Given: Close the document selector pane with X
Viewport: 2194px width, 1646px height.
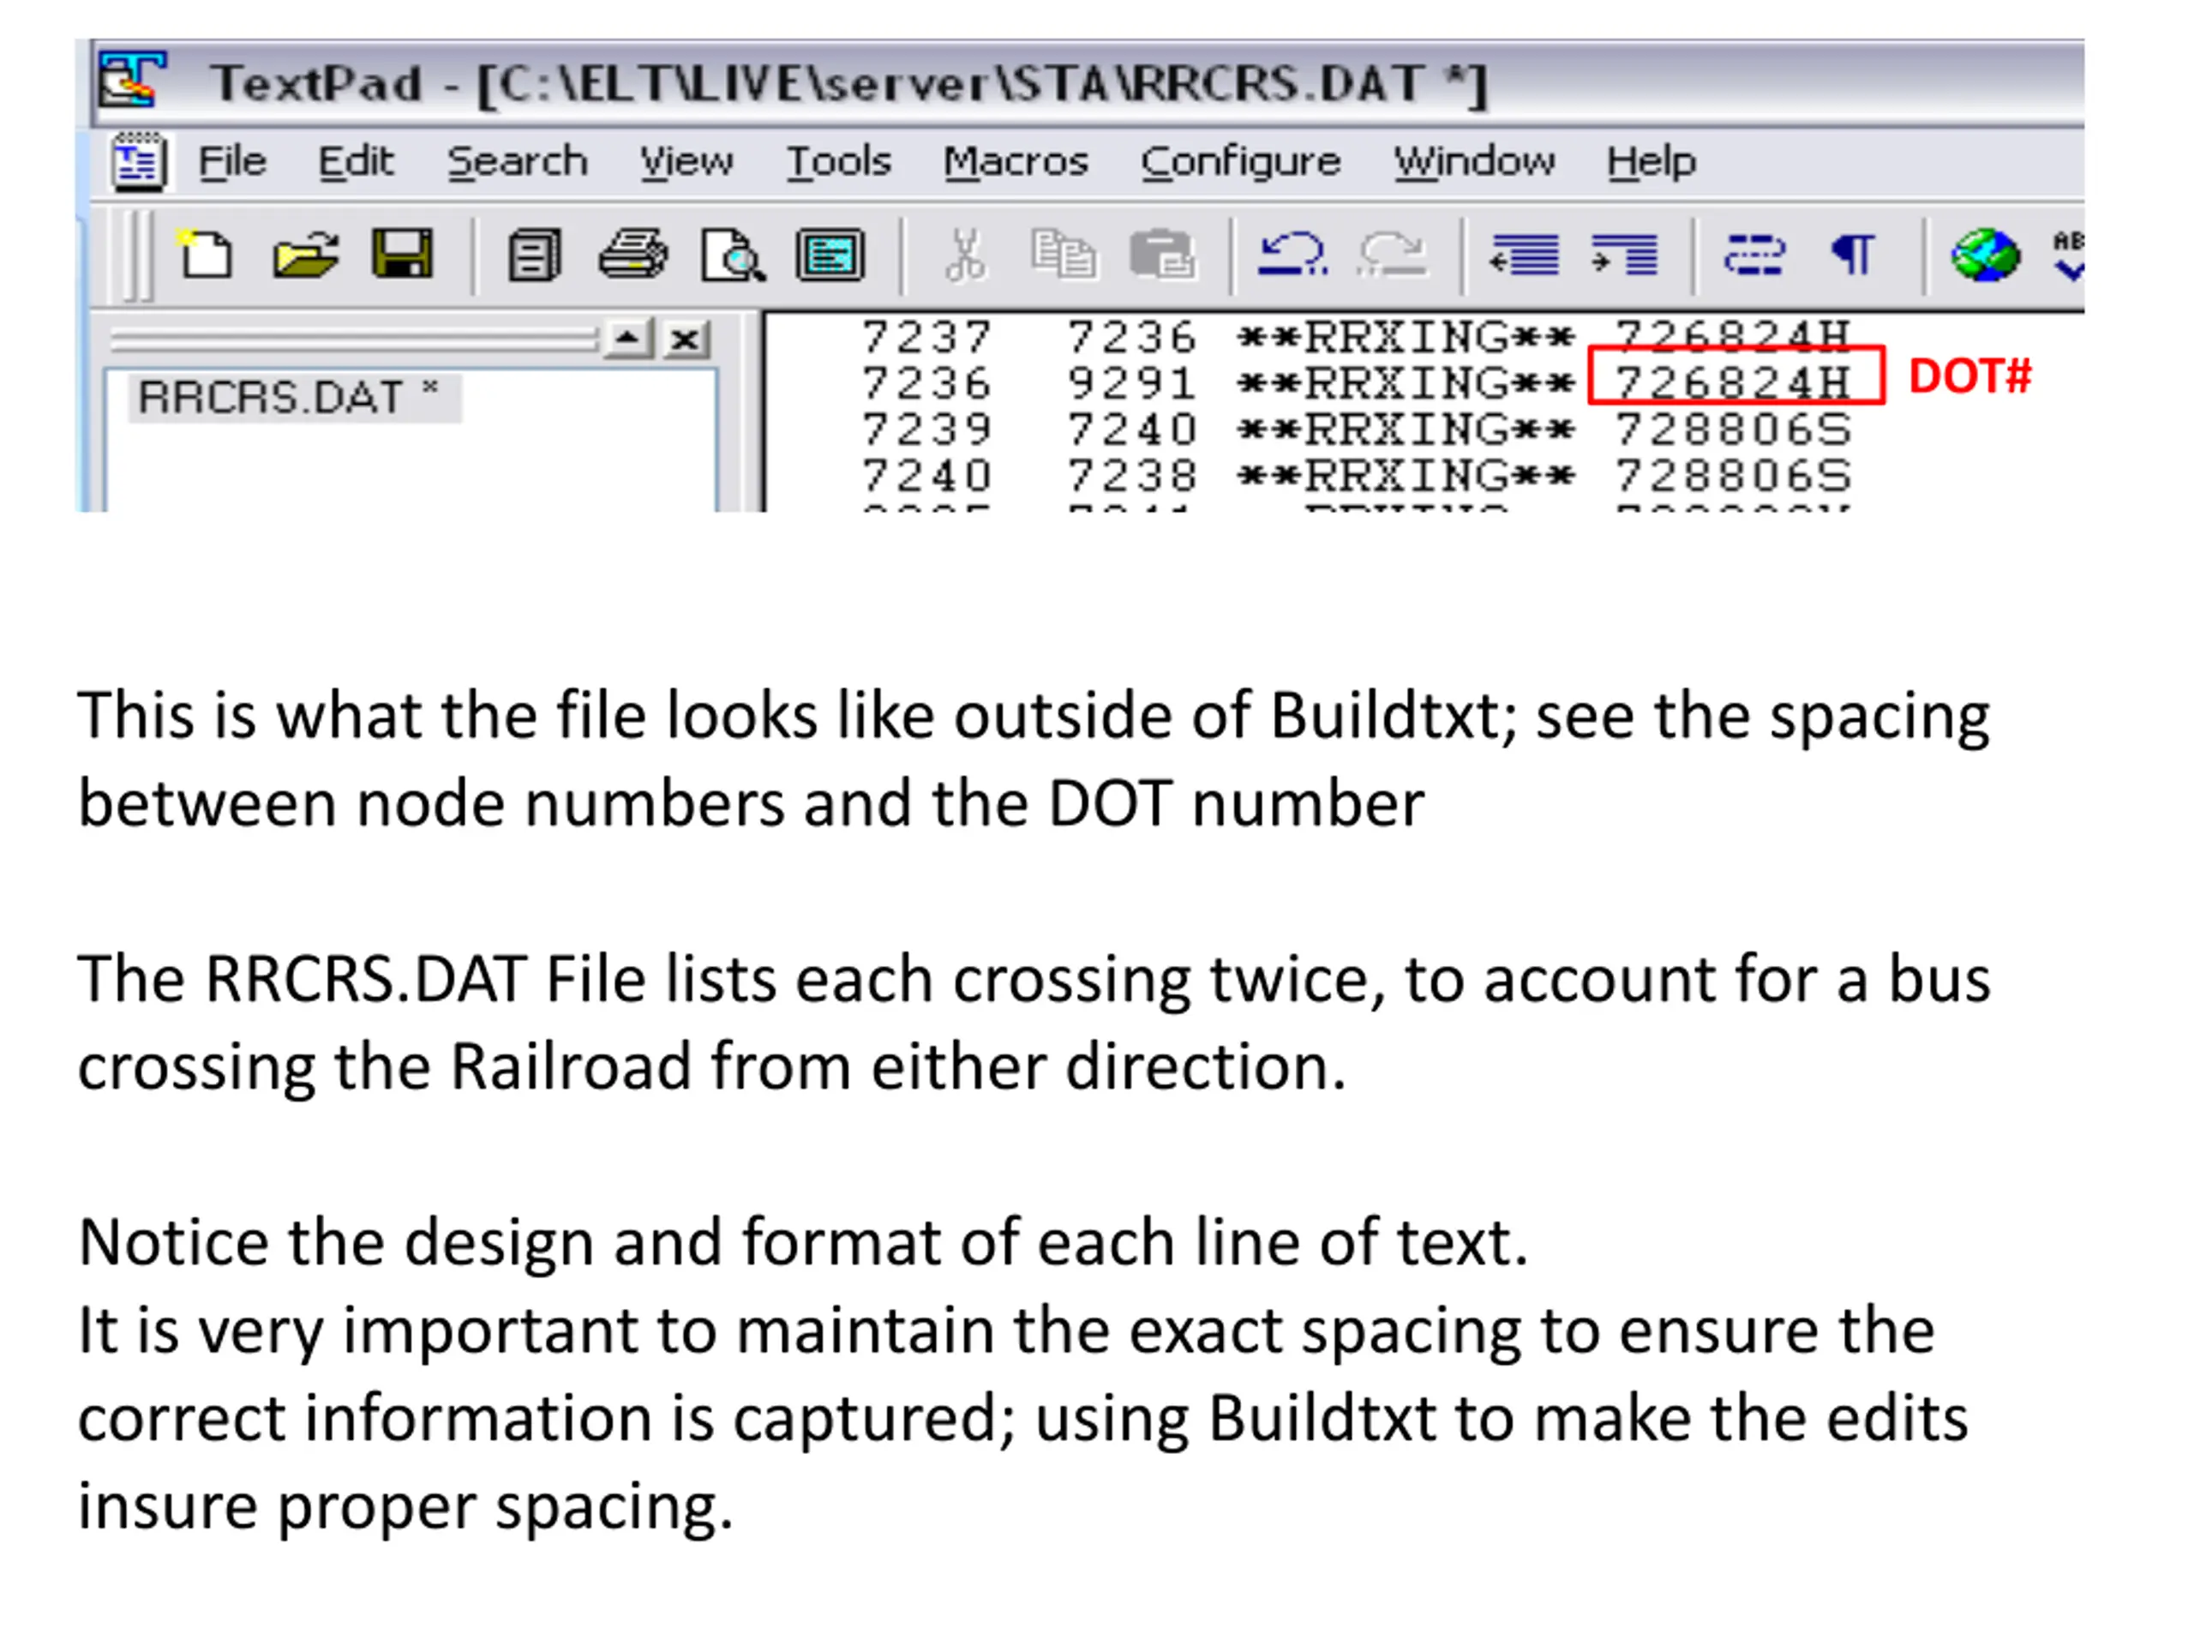Looking at the screenshot, I should (686, 340).
